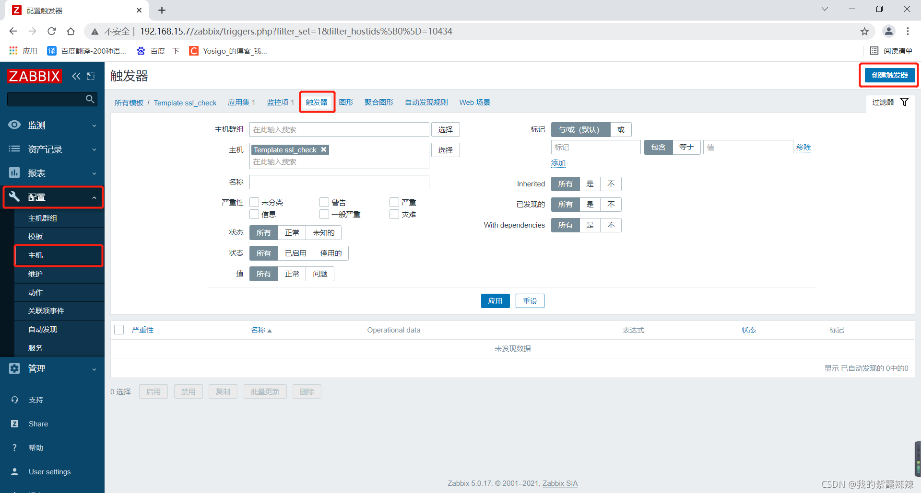Open browser profile avatar icon
Viewport: 921px width, 493px height.
tap(889, 31)
